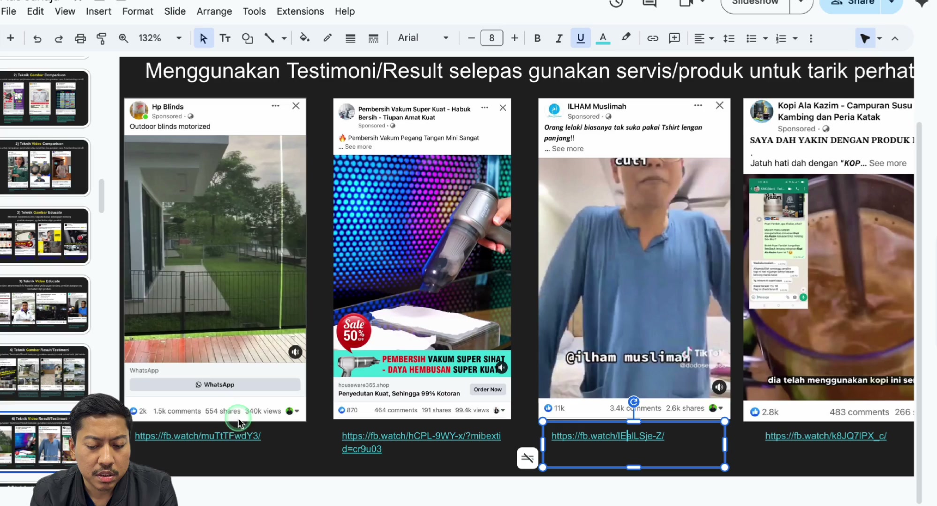Viewport: 937px width, 506px height.
Task: Open Line and paragraph spacing
Action: click(729, 38)
